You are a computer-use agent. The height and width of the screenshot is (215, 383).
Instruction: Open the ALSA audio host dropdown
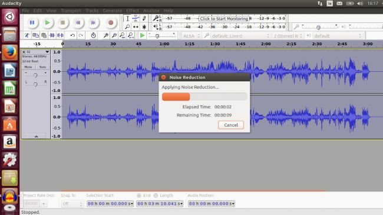[192, 36]
